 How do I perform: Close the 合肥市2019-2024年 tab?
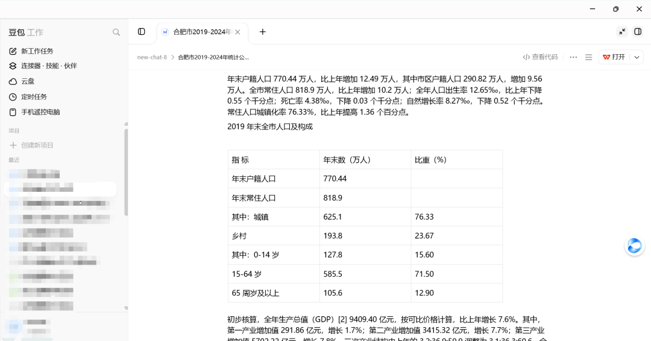pos(237,32)
